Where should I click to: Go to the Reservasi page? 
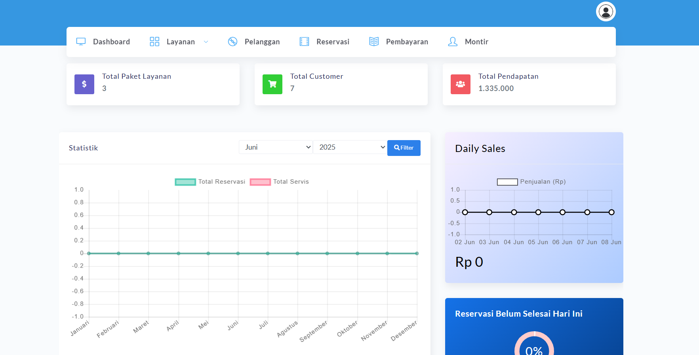[324, 42]
